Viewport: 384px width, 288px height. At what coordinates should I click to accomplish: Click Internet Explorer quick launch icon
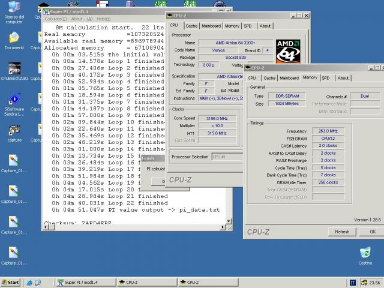(x=29, y=283)
